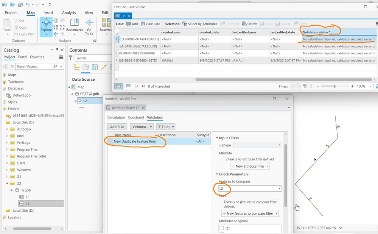
Task: Click table zoom plus button
Action: [352, 86]
